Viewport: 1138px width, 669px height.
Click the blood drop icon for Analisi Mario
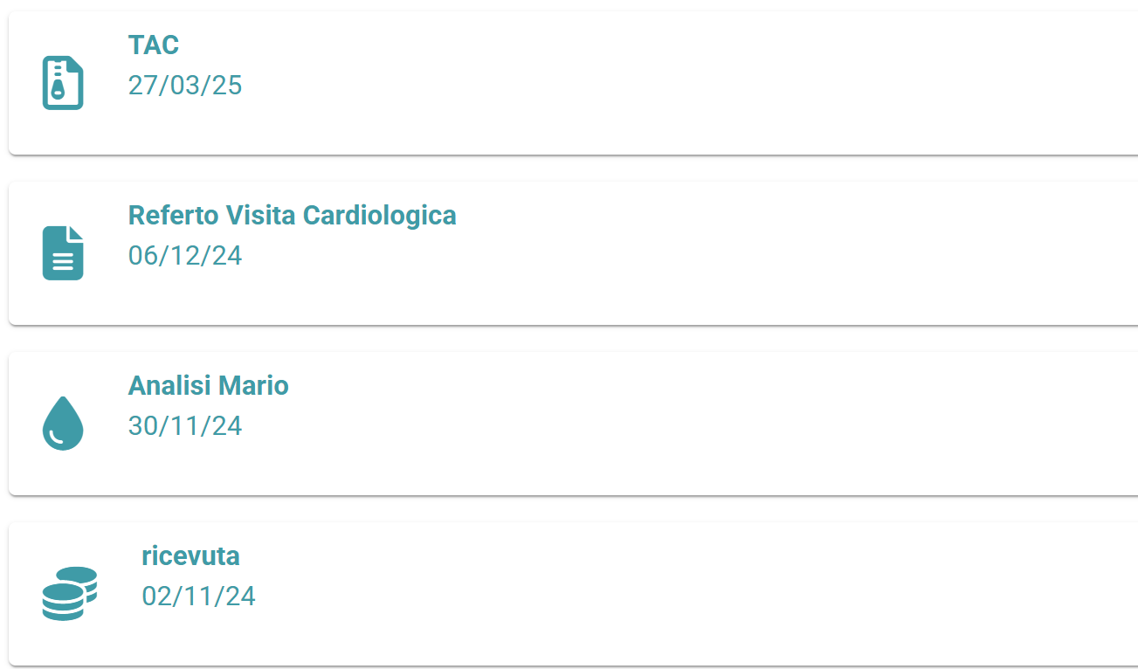pyautogui.click(x=63, y=424)
